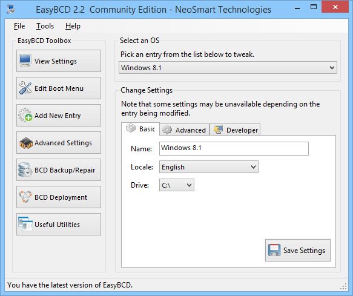
Task: Click the lego brick icon on Basic tab
Action: pyautogui.click(x=131, y=128)
